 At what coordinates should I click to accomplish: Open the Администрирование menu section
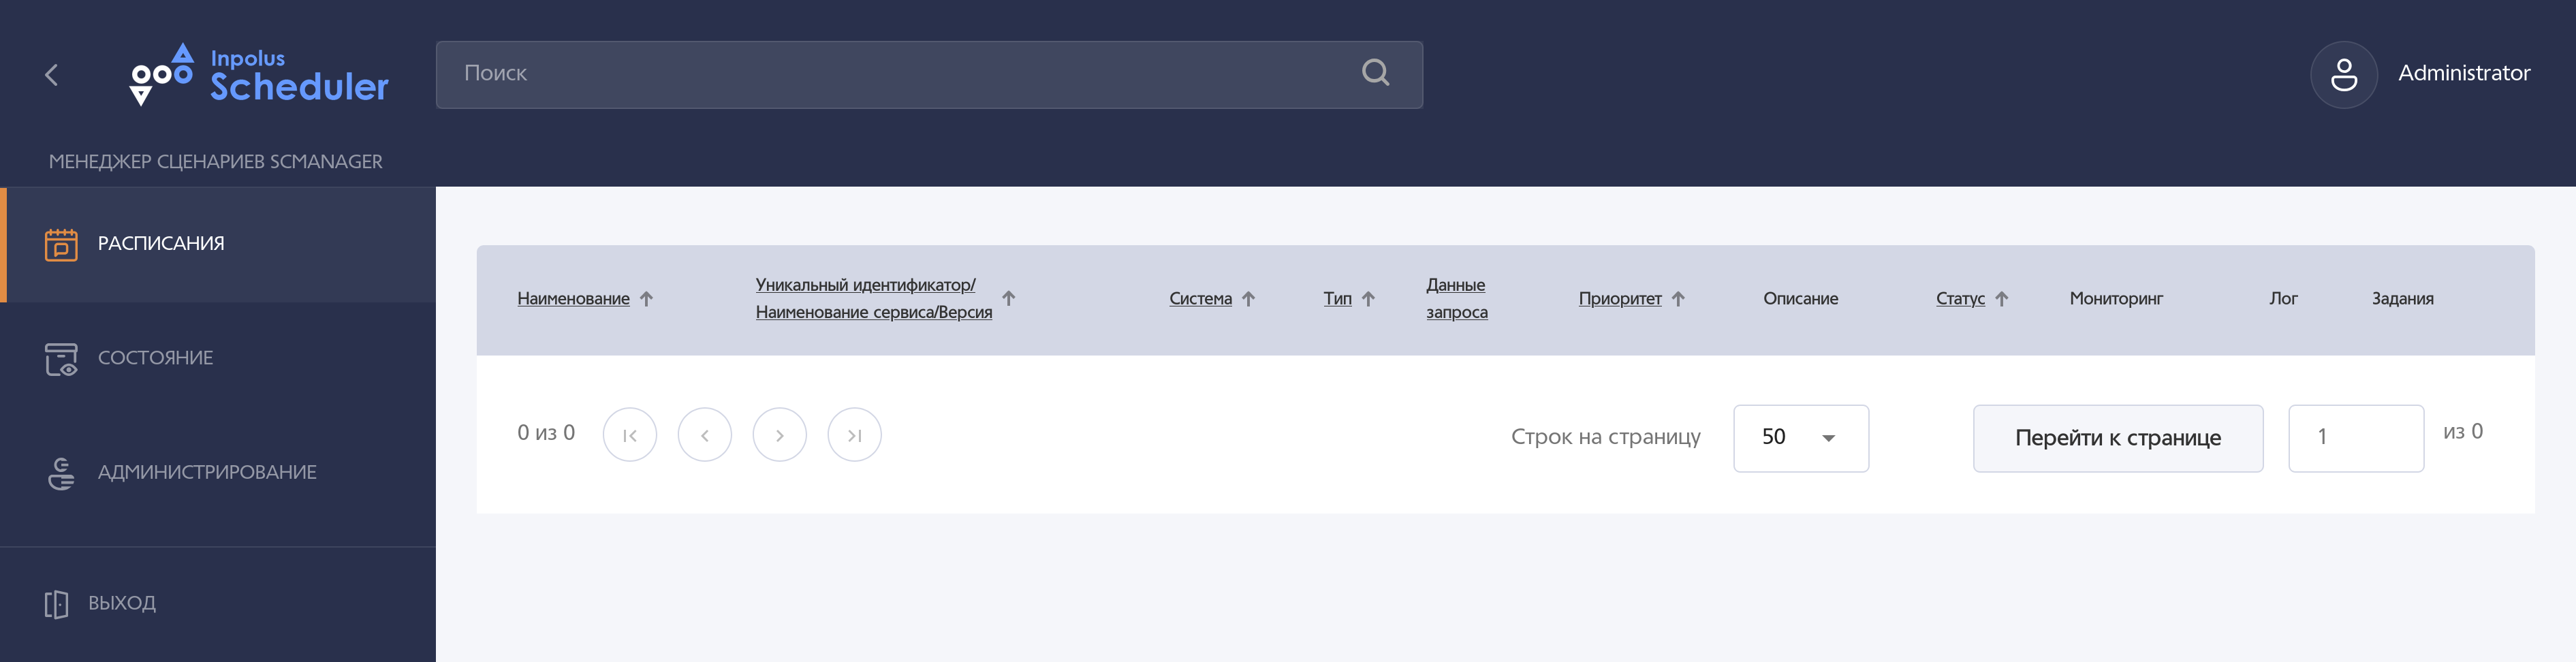tap(206, 472)
